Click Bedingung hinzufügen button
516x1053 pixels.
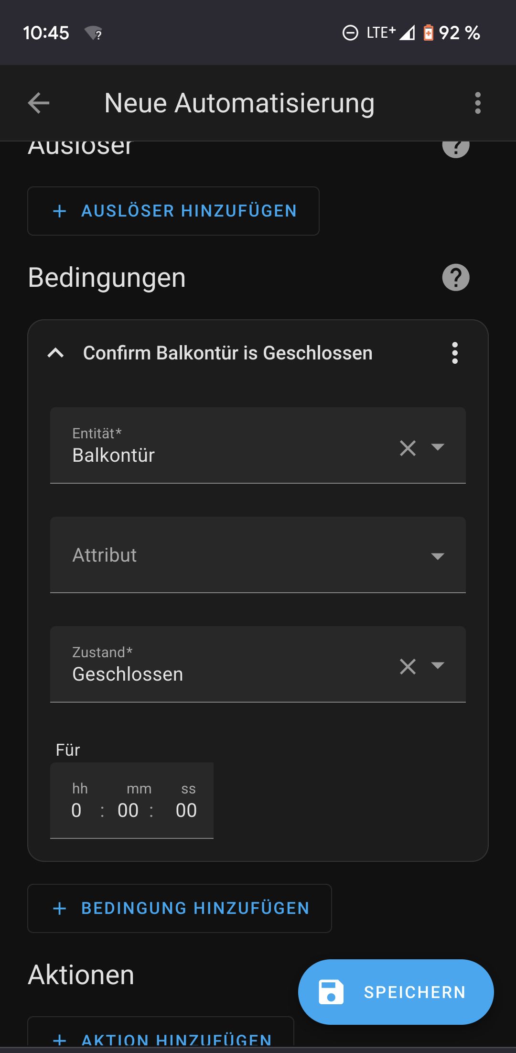[x=180, y=908]
